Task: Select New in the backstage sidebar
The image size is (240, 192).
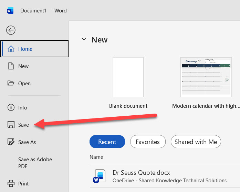Action: [34, 66]
